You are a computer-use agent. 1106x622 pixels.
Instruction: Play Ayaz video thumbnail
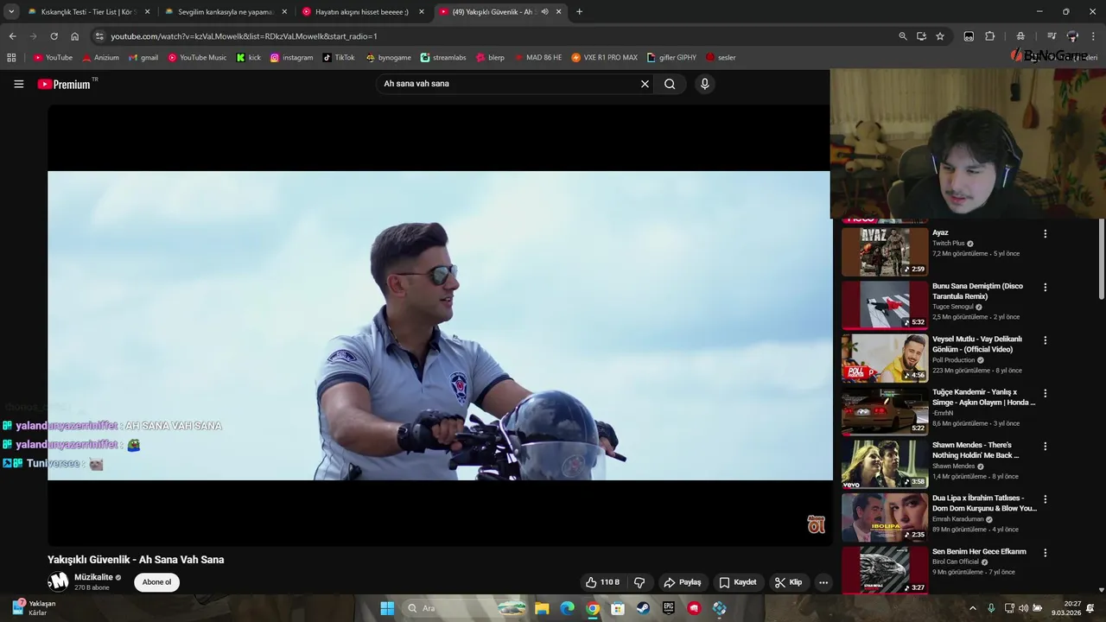click(x=885, y=251)
